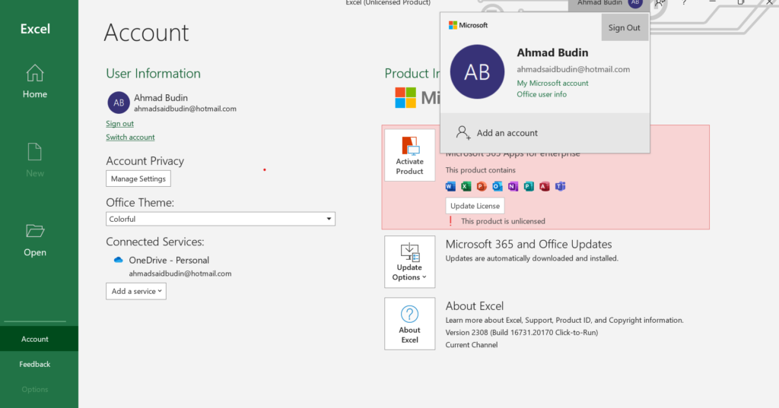Click the Sign out link under User Information
Screen dimensions: 779x408
point(119,124)
